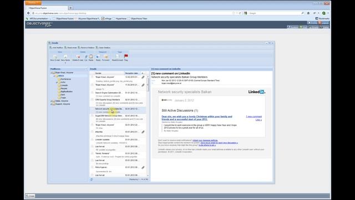Open the SugarCRM Network Group email
This screenshot has width=355, height=200.
click(x=118, y=118)
